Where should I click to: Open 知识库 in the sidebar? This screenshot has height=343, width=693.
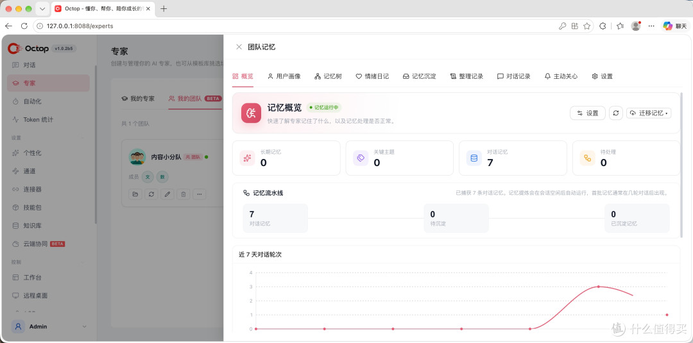[48, 225]
